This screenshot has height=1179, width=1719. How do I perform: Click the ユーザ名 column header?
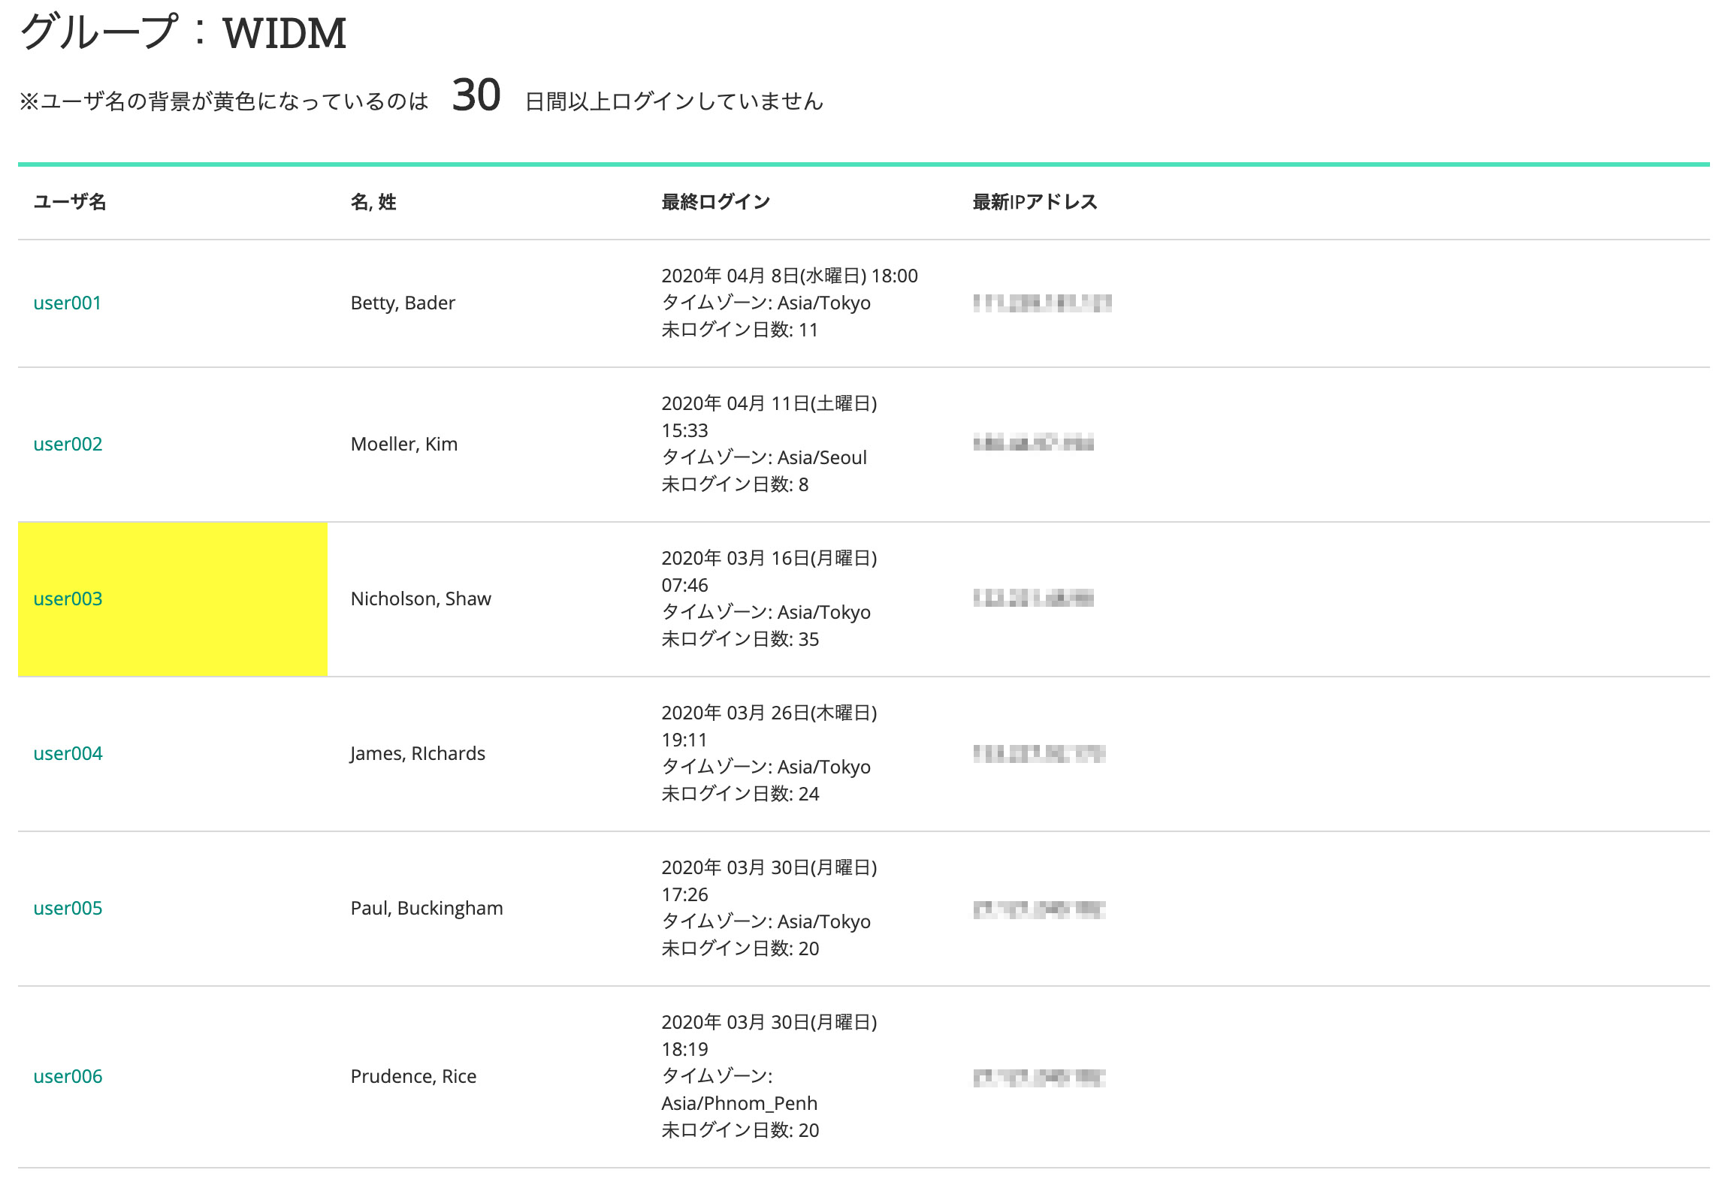(x=70, y=201)
